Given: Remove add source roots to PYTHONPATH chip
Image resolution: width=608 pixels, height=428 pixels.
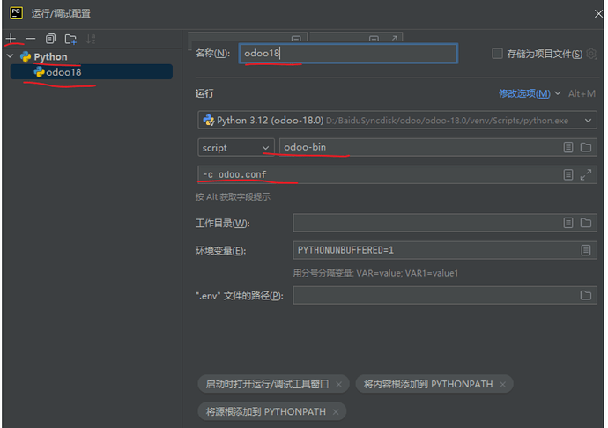Looking at the screenshot, I should click(336, 412).
